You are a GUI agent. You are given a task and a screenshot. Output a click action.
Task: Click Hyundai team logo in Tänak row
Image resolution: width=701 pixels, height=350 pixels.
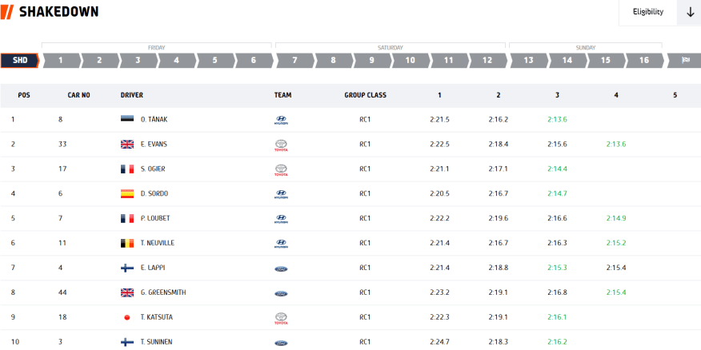pyautogui.click(x=280, y=120)
